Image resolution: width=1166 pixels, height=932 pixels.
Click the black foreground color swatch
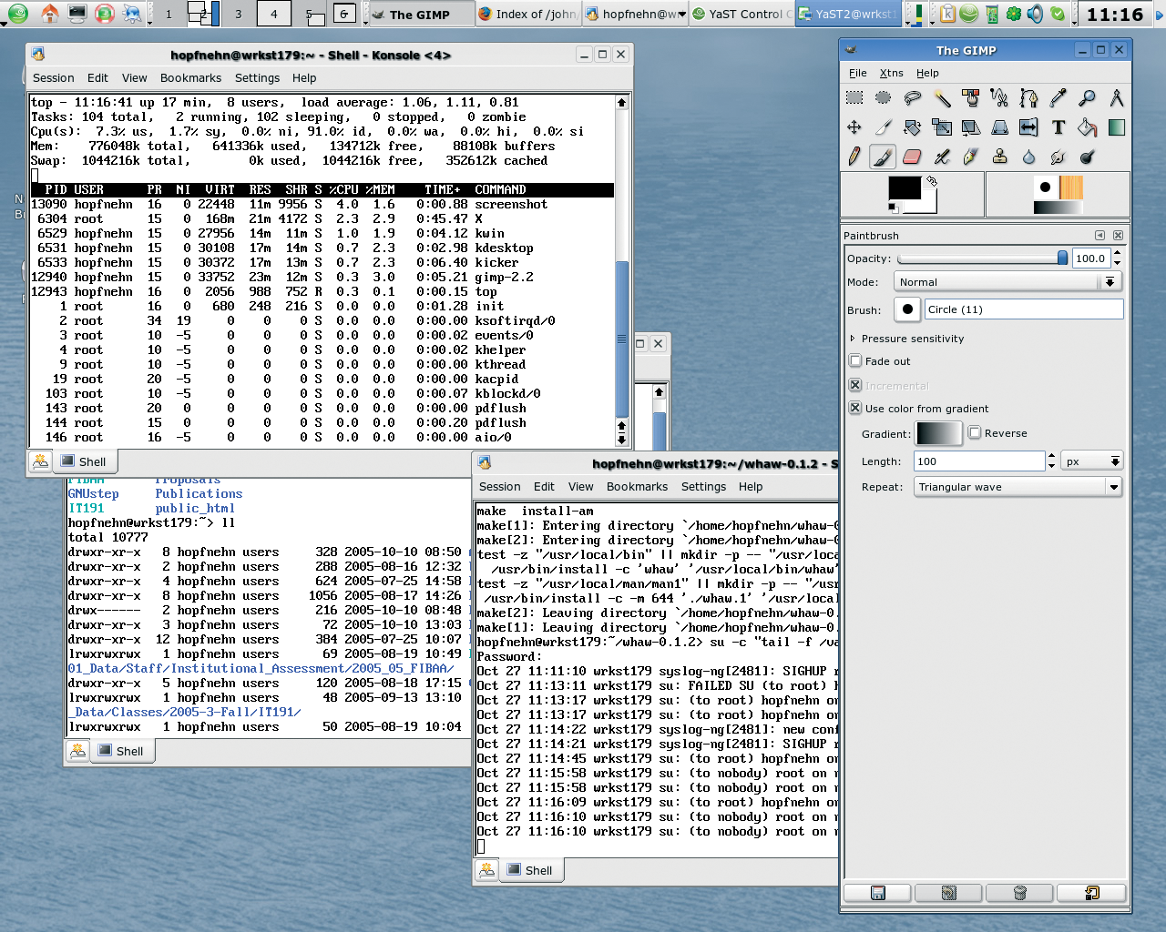point(904,188)
